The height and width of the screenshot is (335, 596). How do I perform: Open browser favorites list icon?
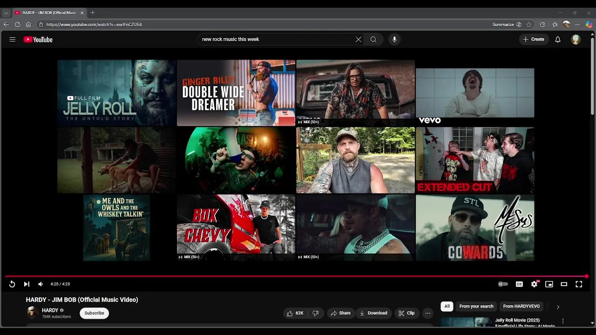(555, 25)
